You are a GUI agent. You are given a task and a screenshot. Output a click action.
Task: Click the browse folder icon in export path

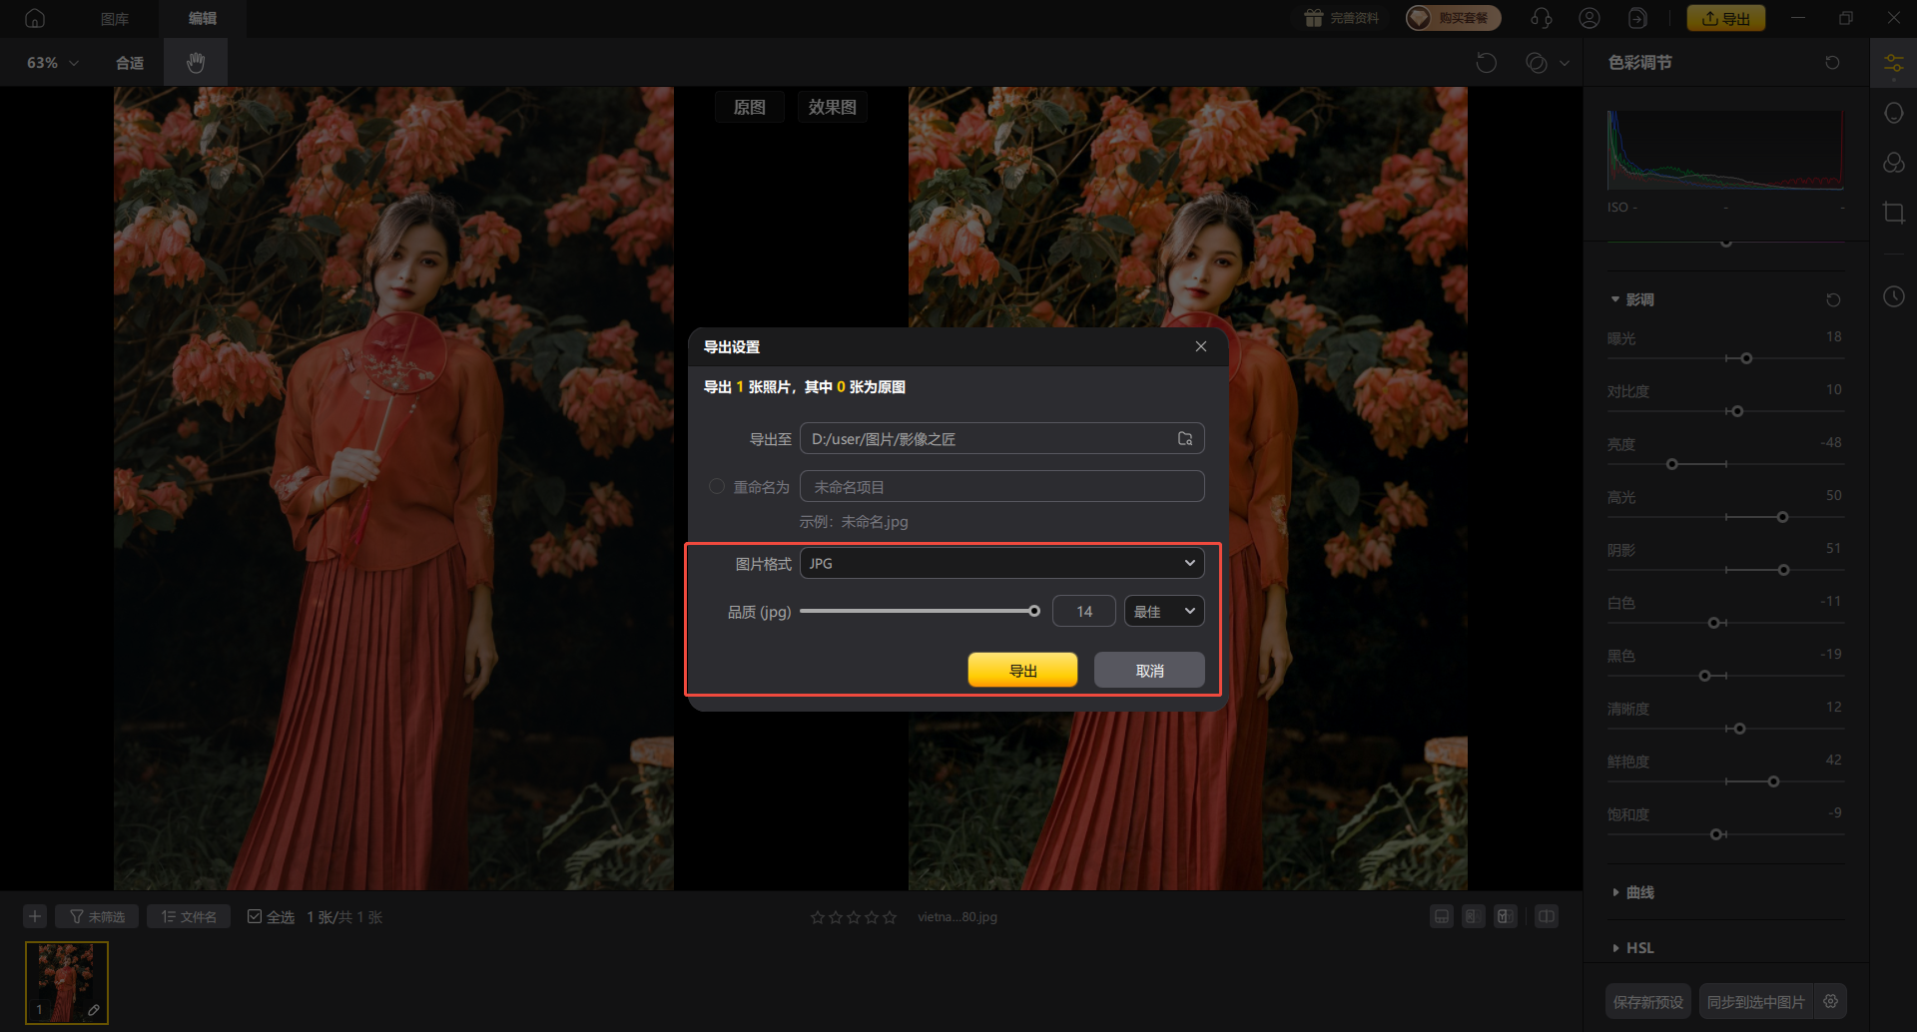[1185, 439]
